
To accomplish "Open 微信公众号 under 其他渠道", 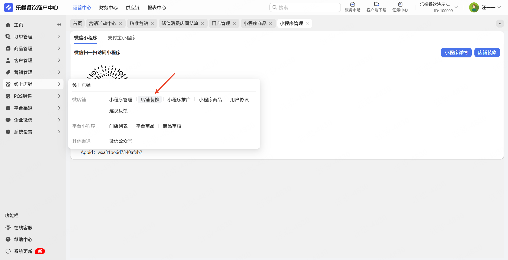I will tap(121, 141).
